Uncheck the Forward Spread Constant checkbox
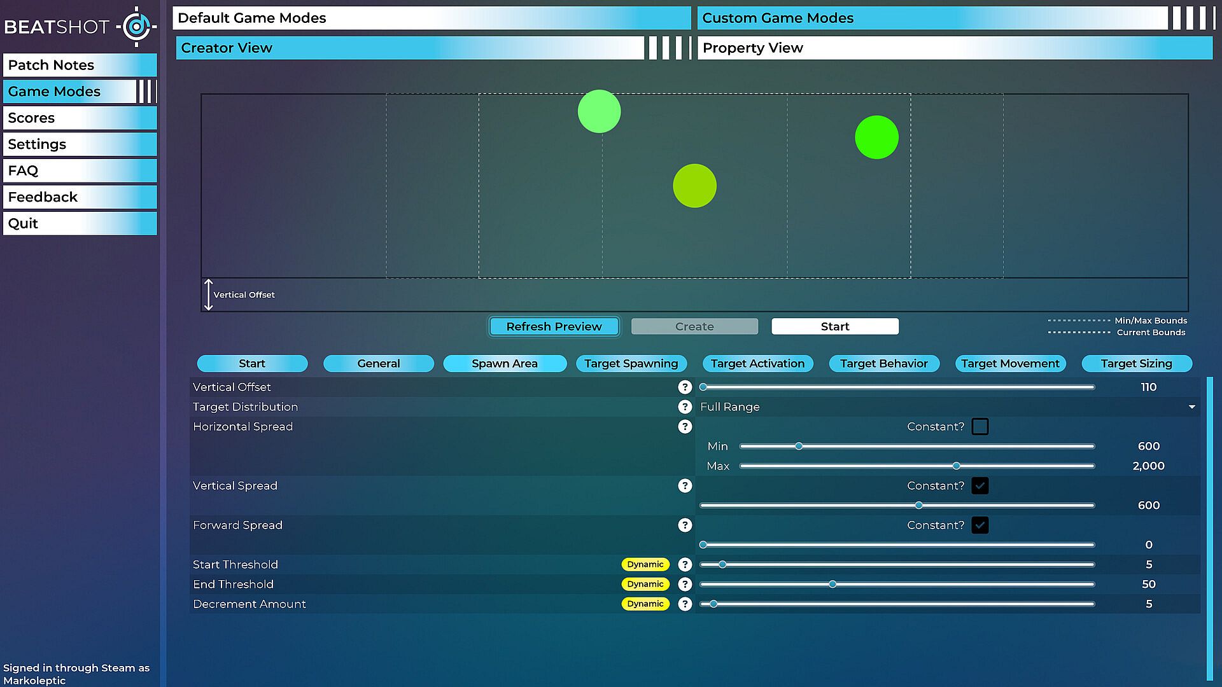Image resolution: width=1222 pixels, height=687 pixels. click(980, 525)
